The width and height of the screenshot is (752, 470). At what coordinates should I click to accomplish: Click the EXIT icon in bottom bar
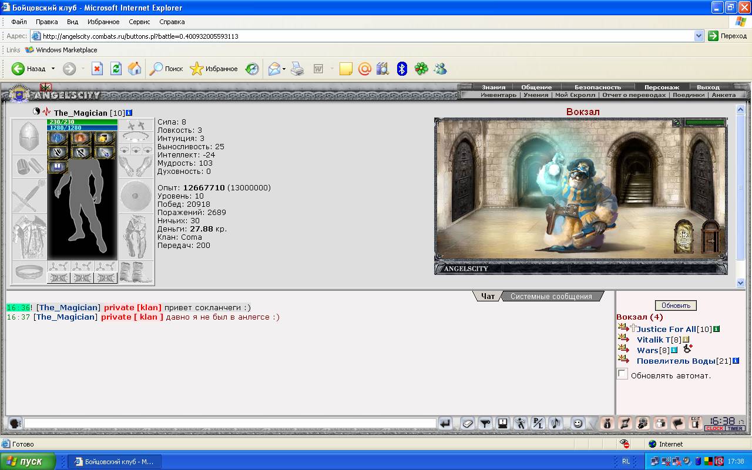[695, 422]
